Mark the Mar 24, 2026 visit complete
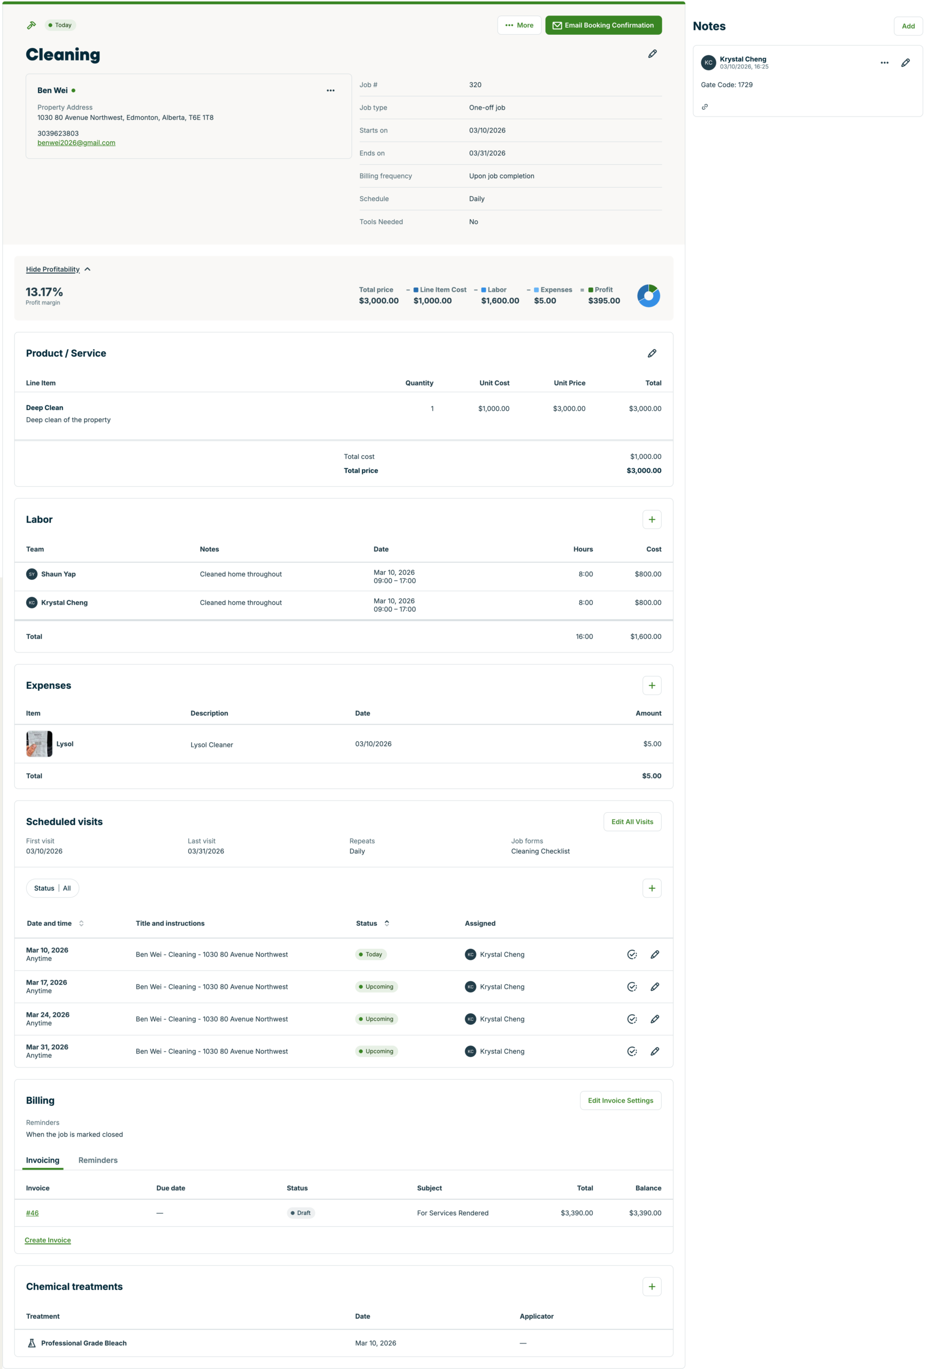The width and height of the screenshot is (926, 1369). 631,1019
